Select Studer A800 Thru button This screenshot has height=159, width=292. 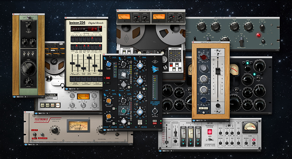point(42,105)
